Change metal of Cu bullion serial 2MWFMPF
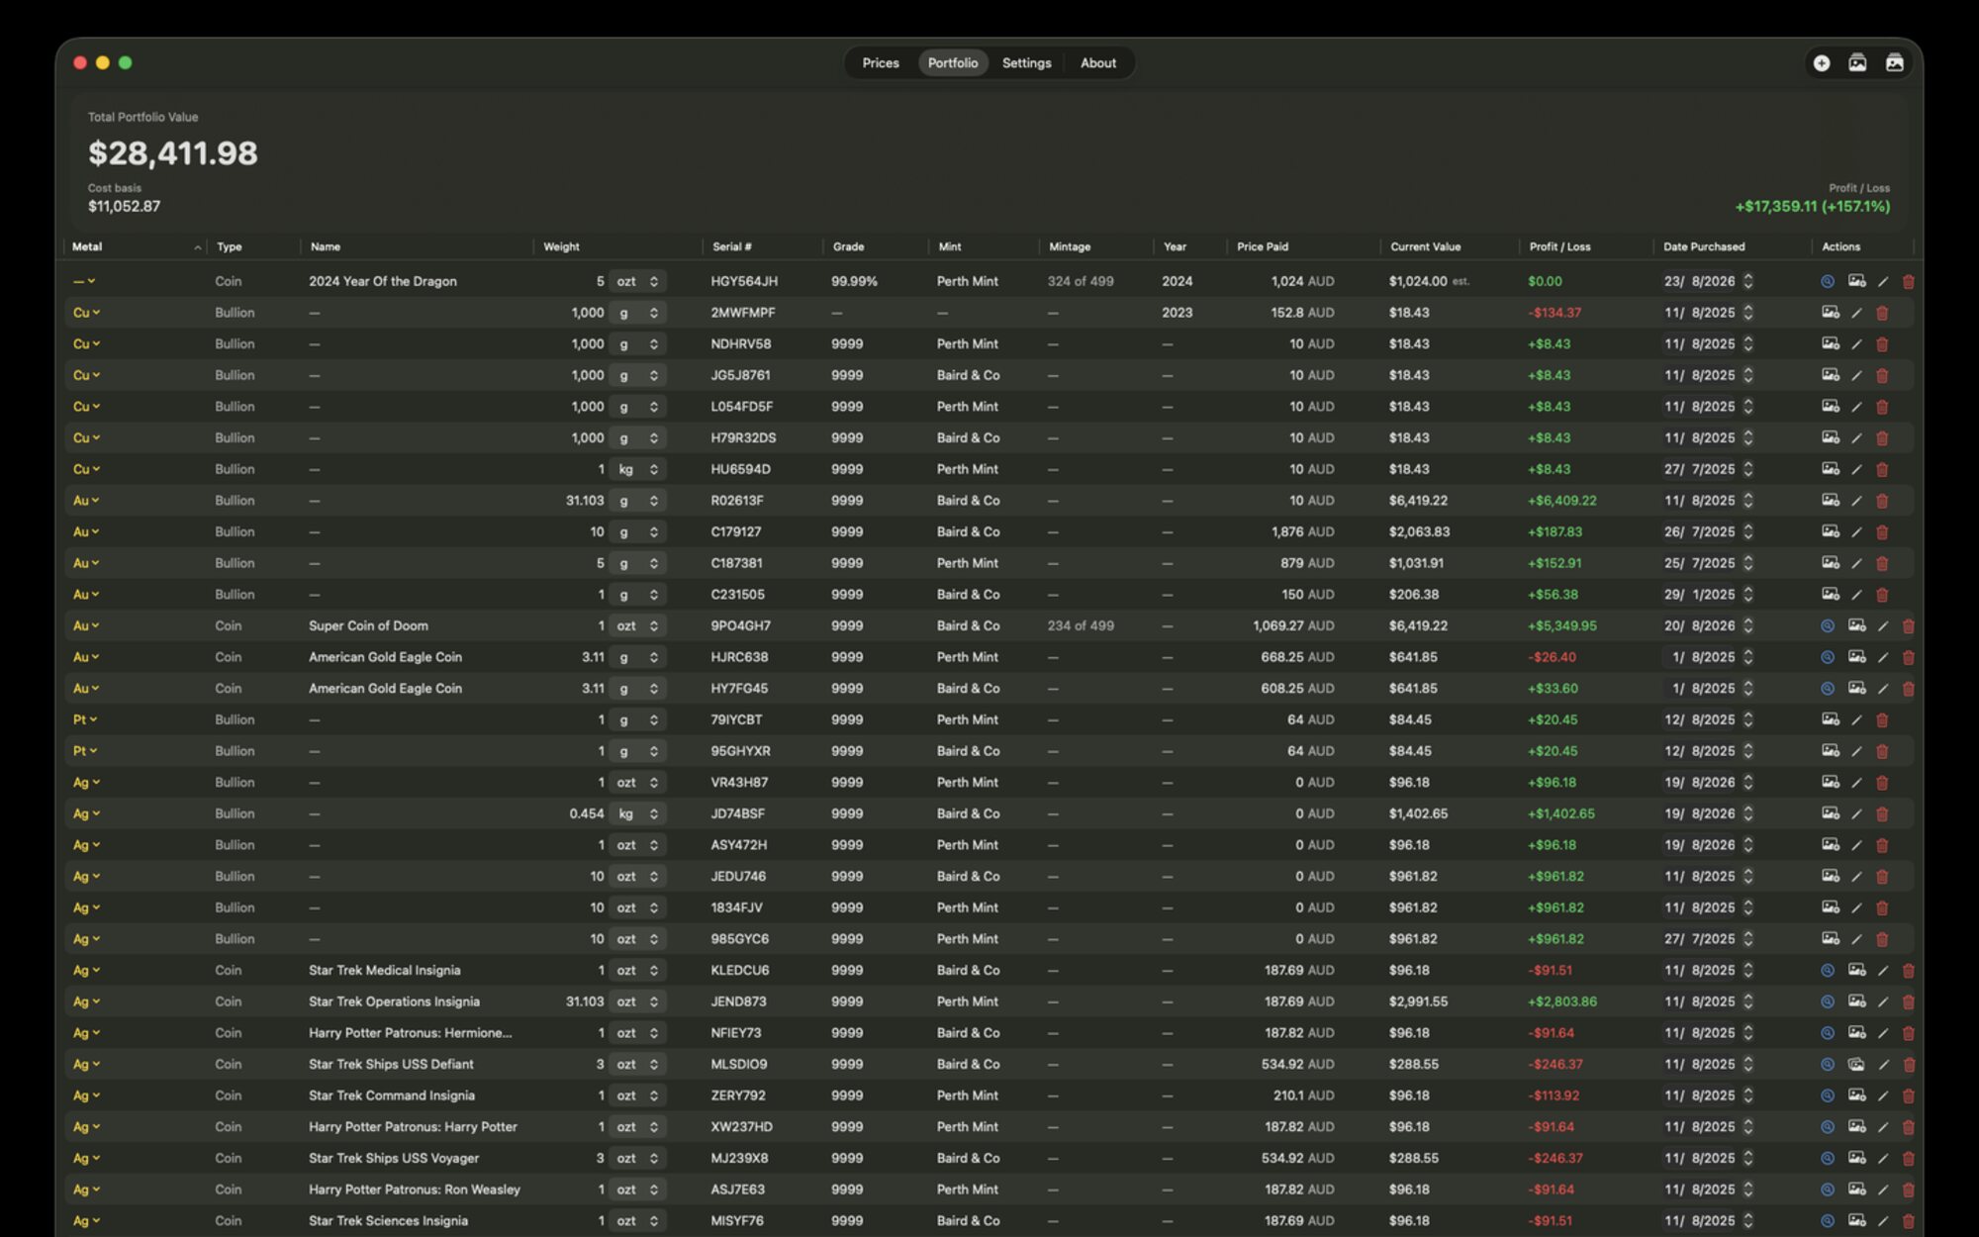Viewport: 1979px width, 1237px height. tap(86, 313)
